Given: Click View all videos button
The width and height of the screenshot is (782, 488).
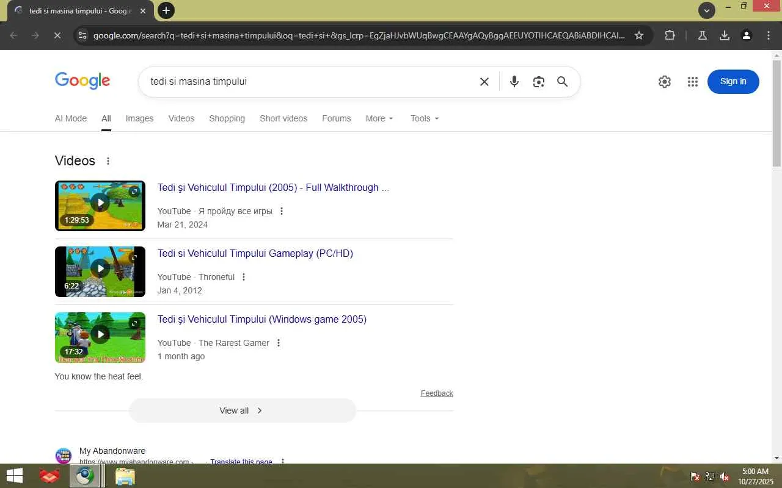Looking at the screenshot, I should pyautogui.click(x=242, y=411).
